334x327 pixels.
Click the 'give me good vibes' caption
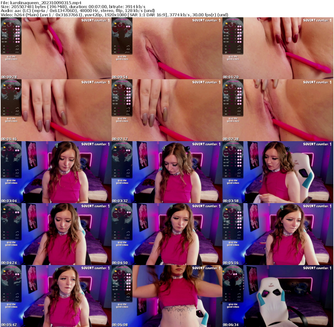pyautogui.click(x=12, y=58)
